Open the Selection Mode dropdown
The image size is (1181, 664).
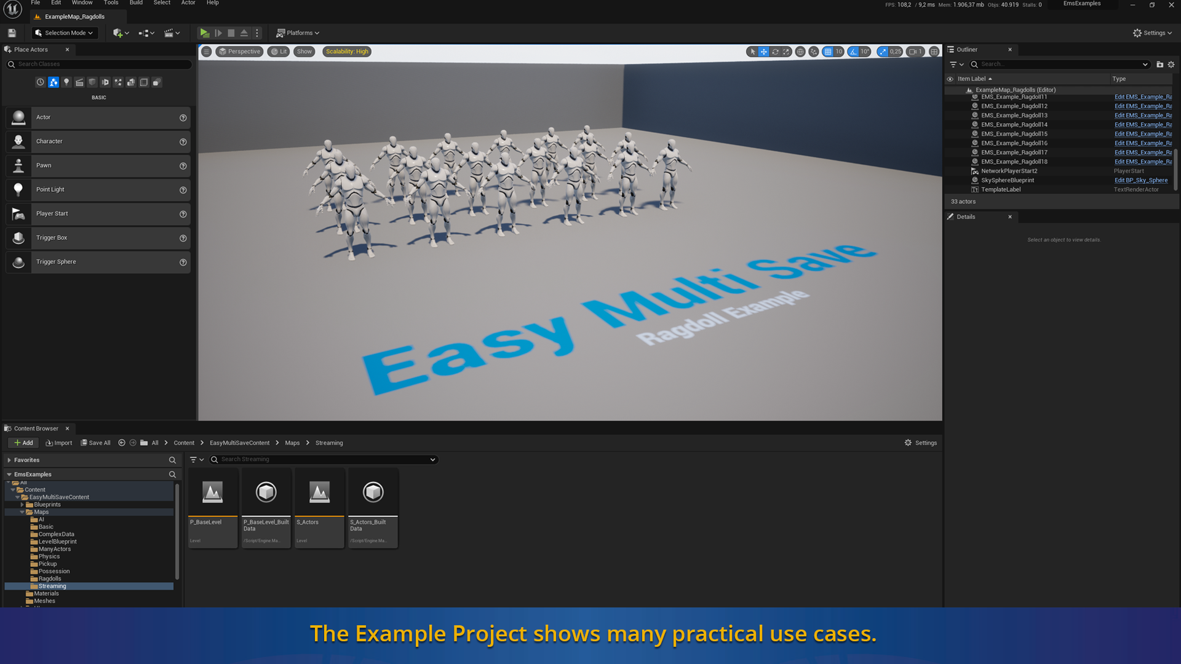coord(65,33)
